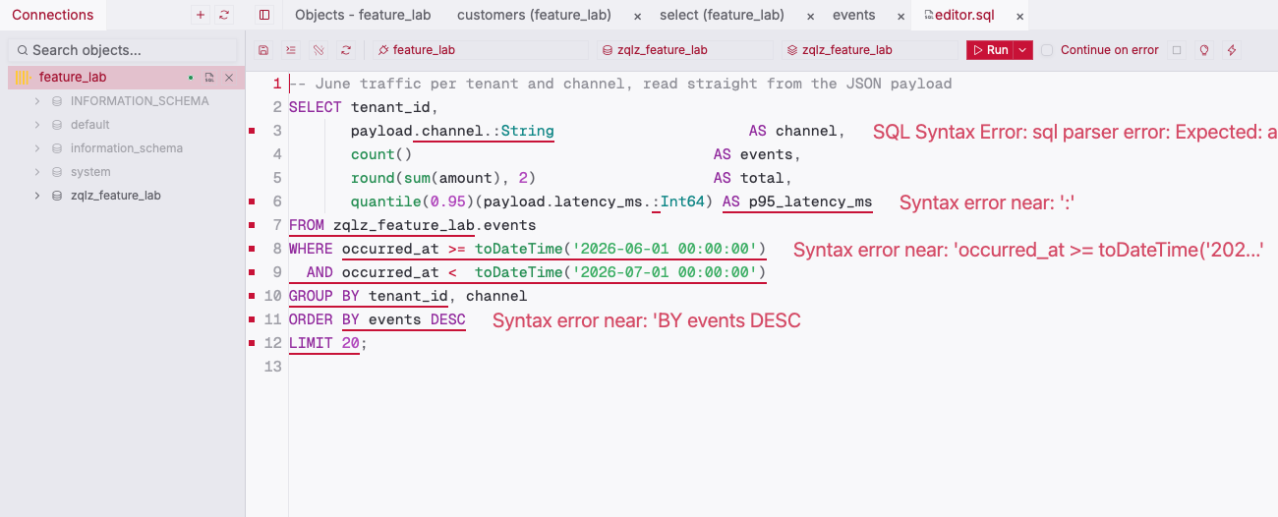Click the database icon next to zqlz_feature_lab tree item

57,196
